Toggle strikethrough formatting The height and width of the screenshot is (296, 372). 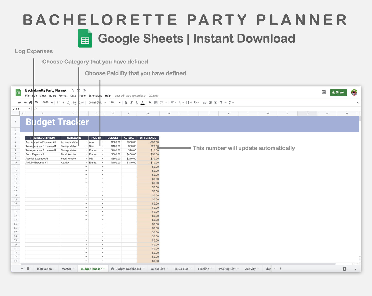(137, 103)
